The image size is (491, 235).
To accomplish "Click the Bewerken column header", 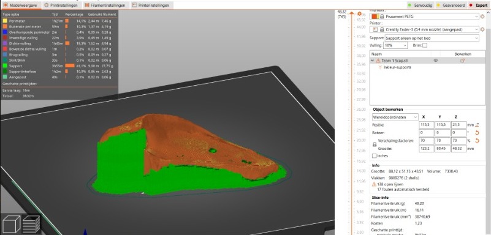I will coord(463,54).
